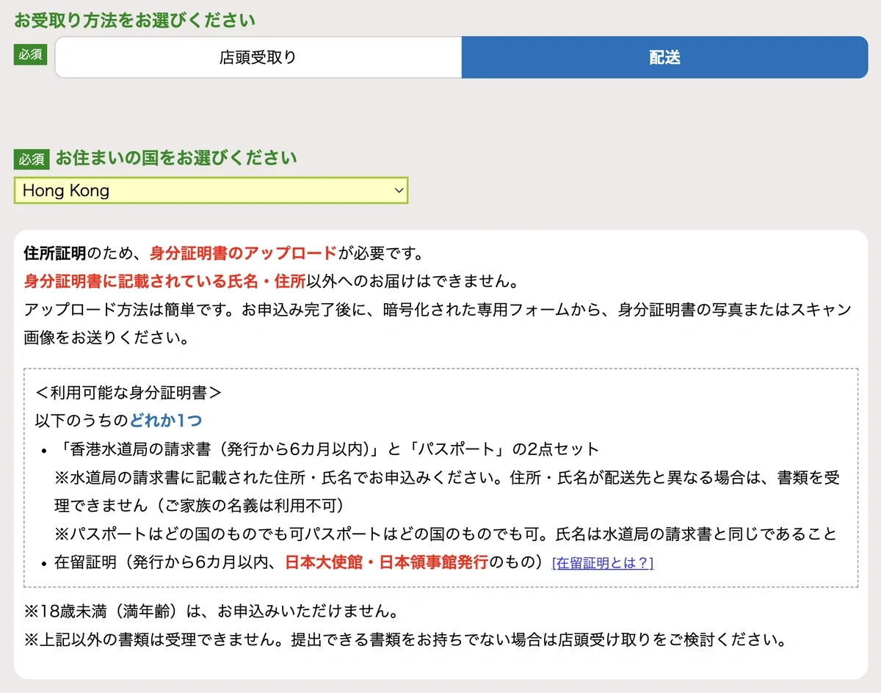Click the 必須 badge beside the country heading

coord(31,159)
